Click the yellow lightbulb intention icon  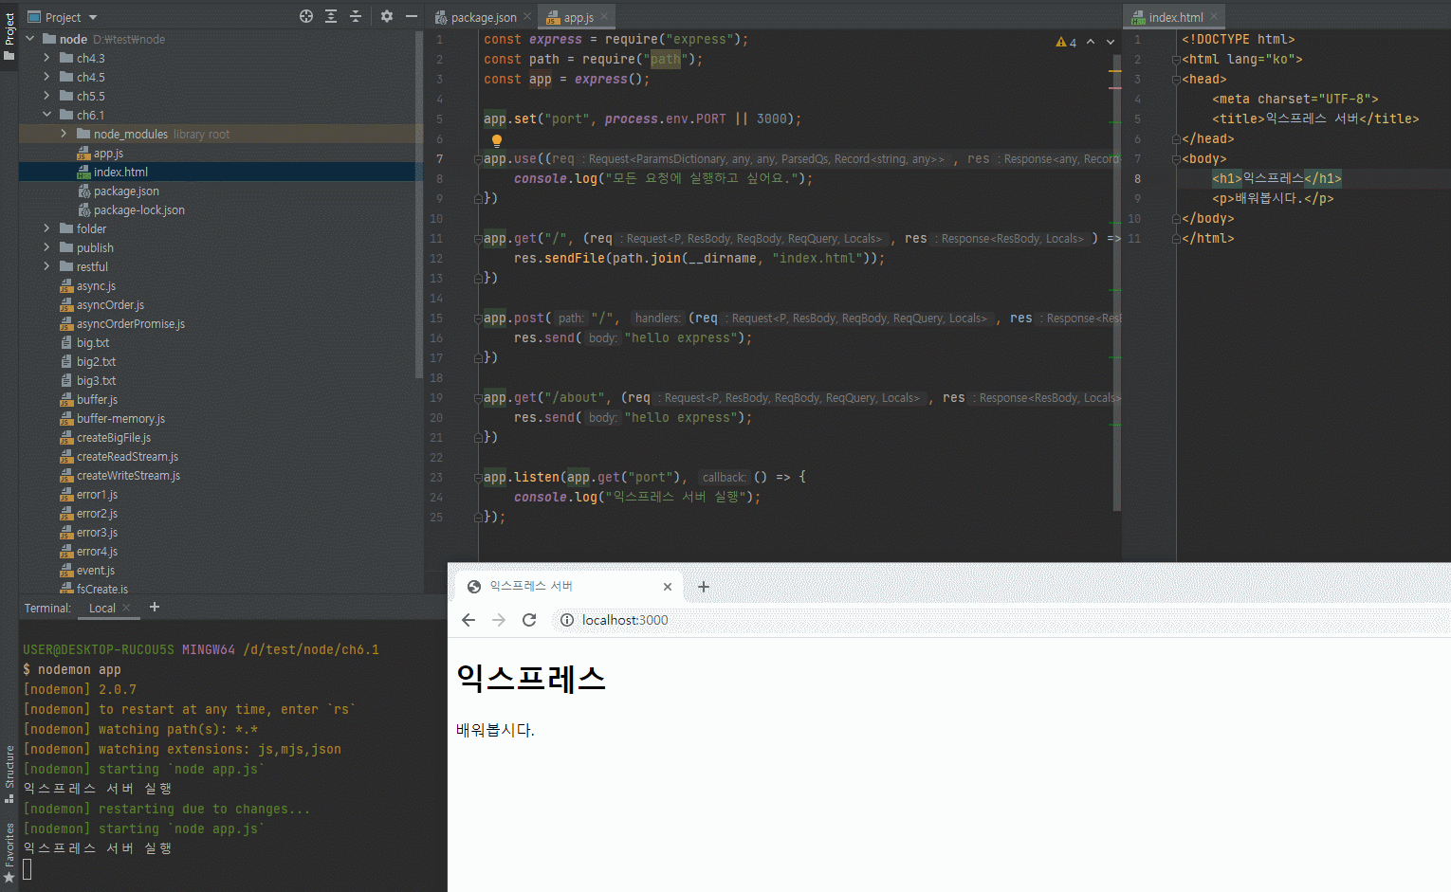[496, 140]
